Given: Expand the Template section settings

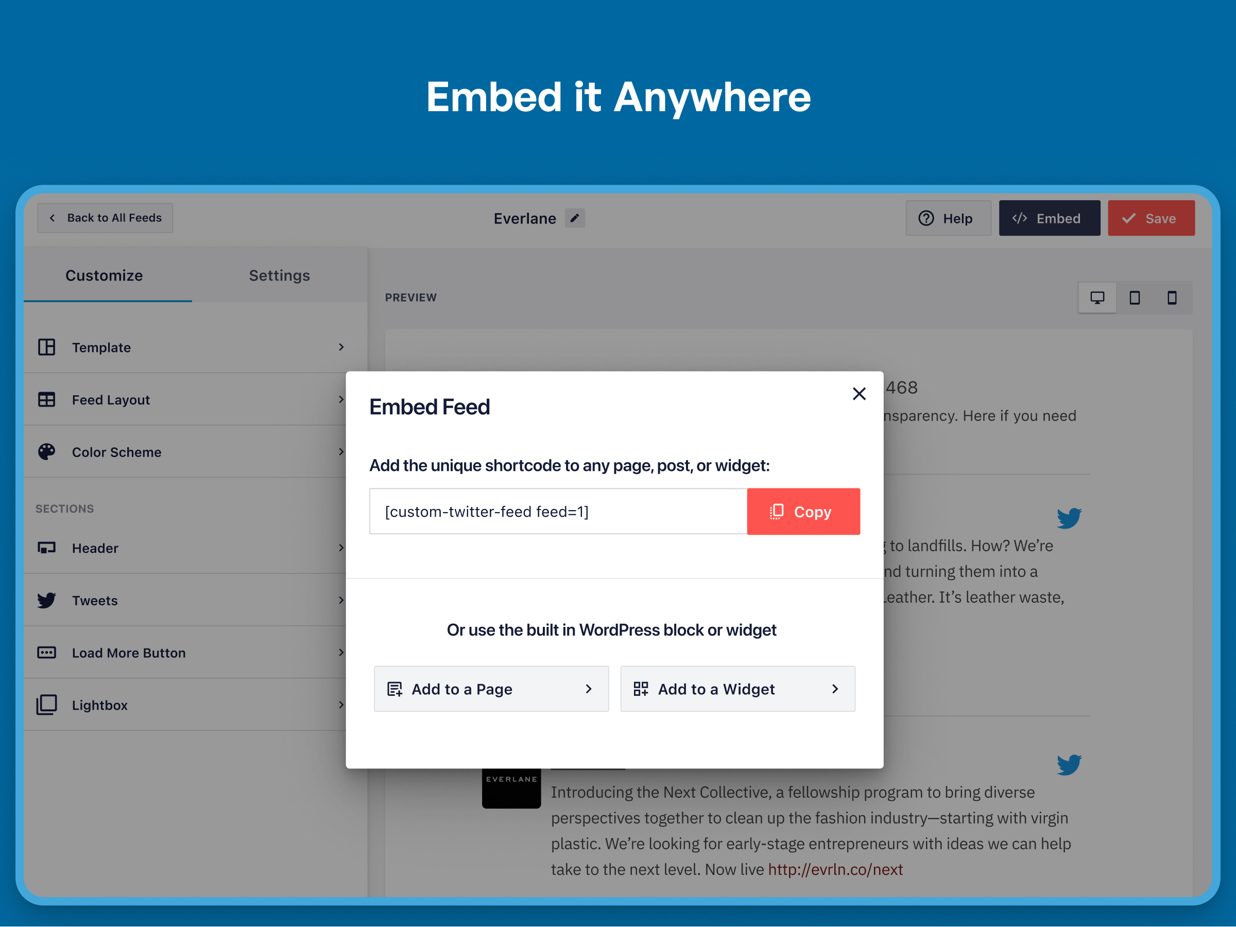Looking at the screenshot, I should (x=191, y=346).
